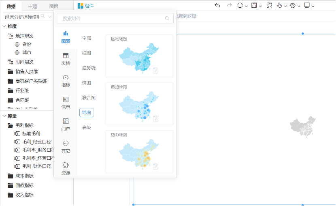Choose 高级 advanced filter

click(x=87, y=127)
